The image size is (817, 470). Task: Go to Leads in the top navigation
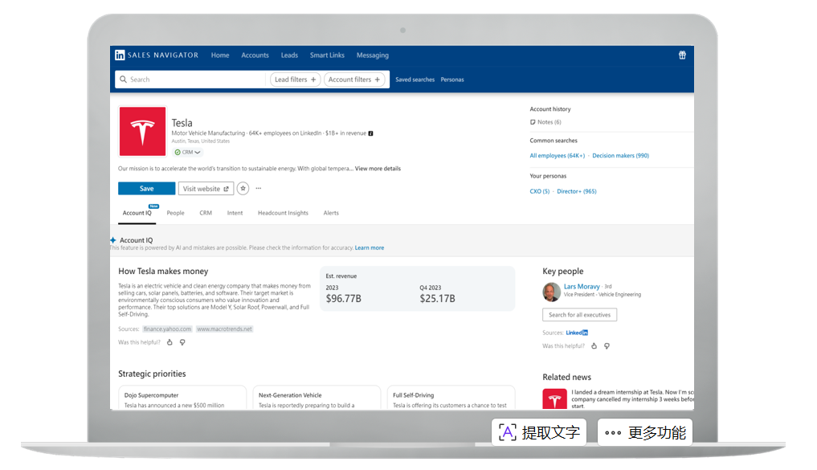289,55
